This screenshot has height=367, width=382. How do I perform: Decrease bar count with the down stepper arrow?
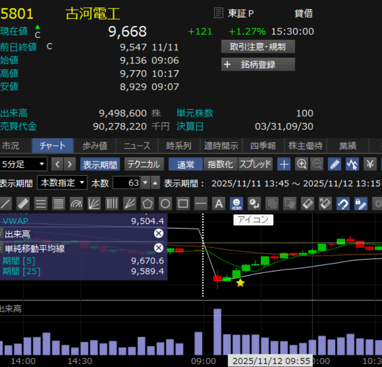click(145, 183)
